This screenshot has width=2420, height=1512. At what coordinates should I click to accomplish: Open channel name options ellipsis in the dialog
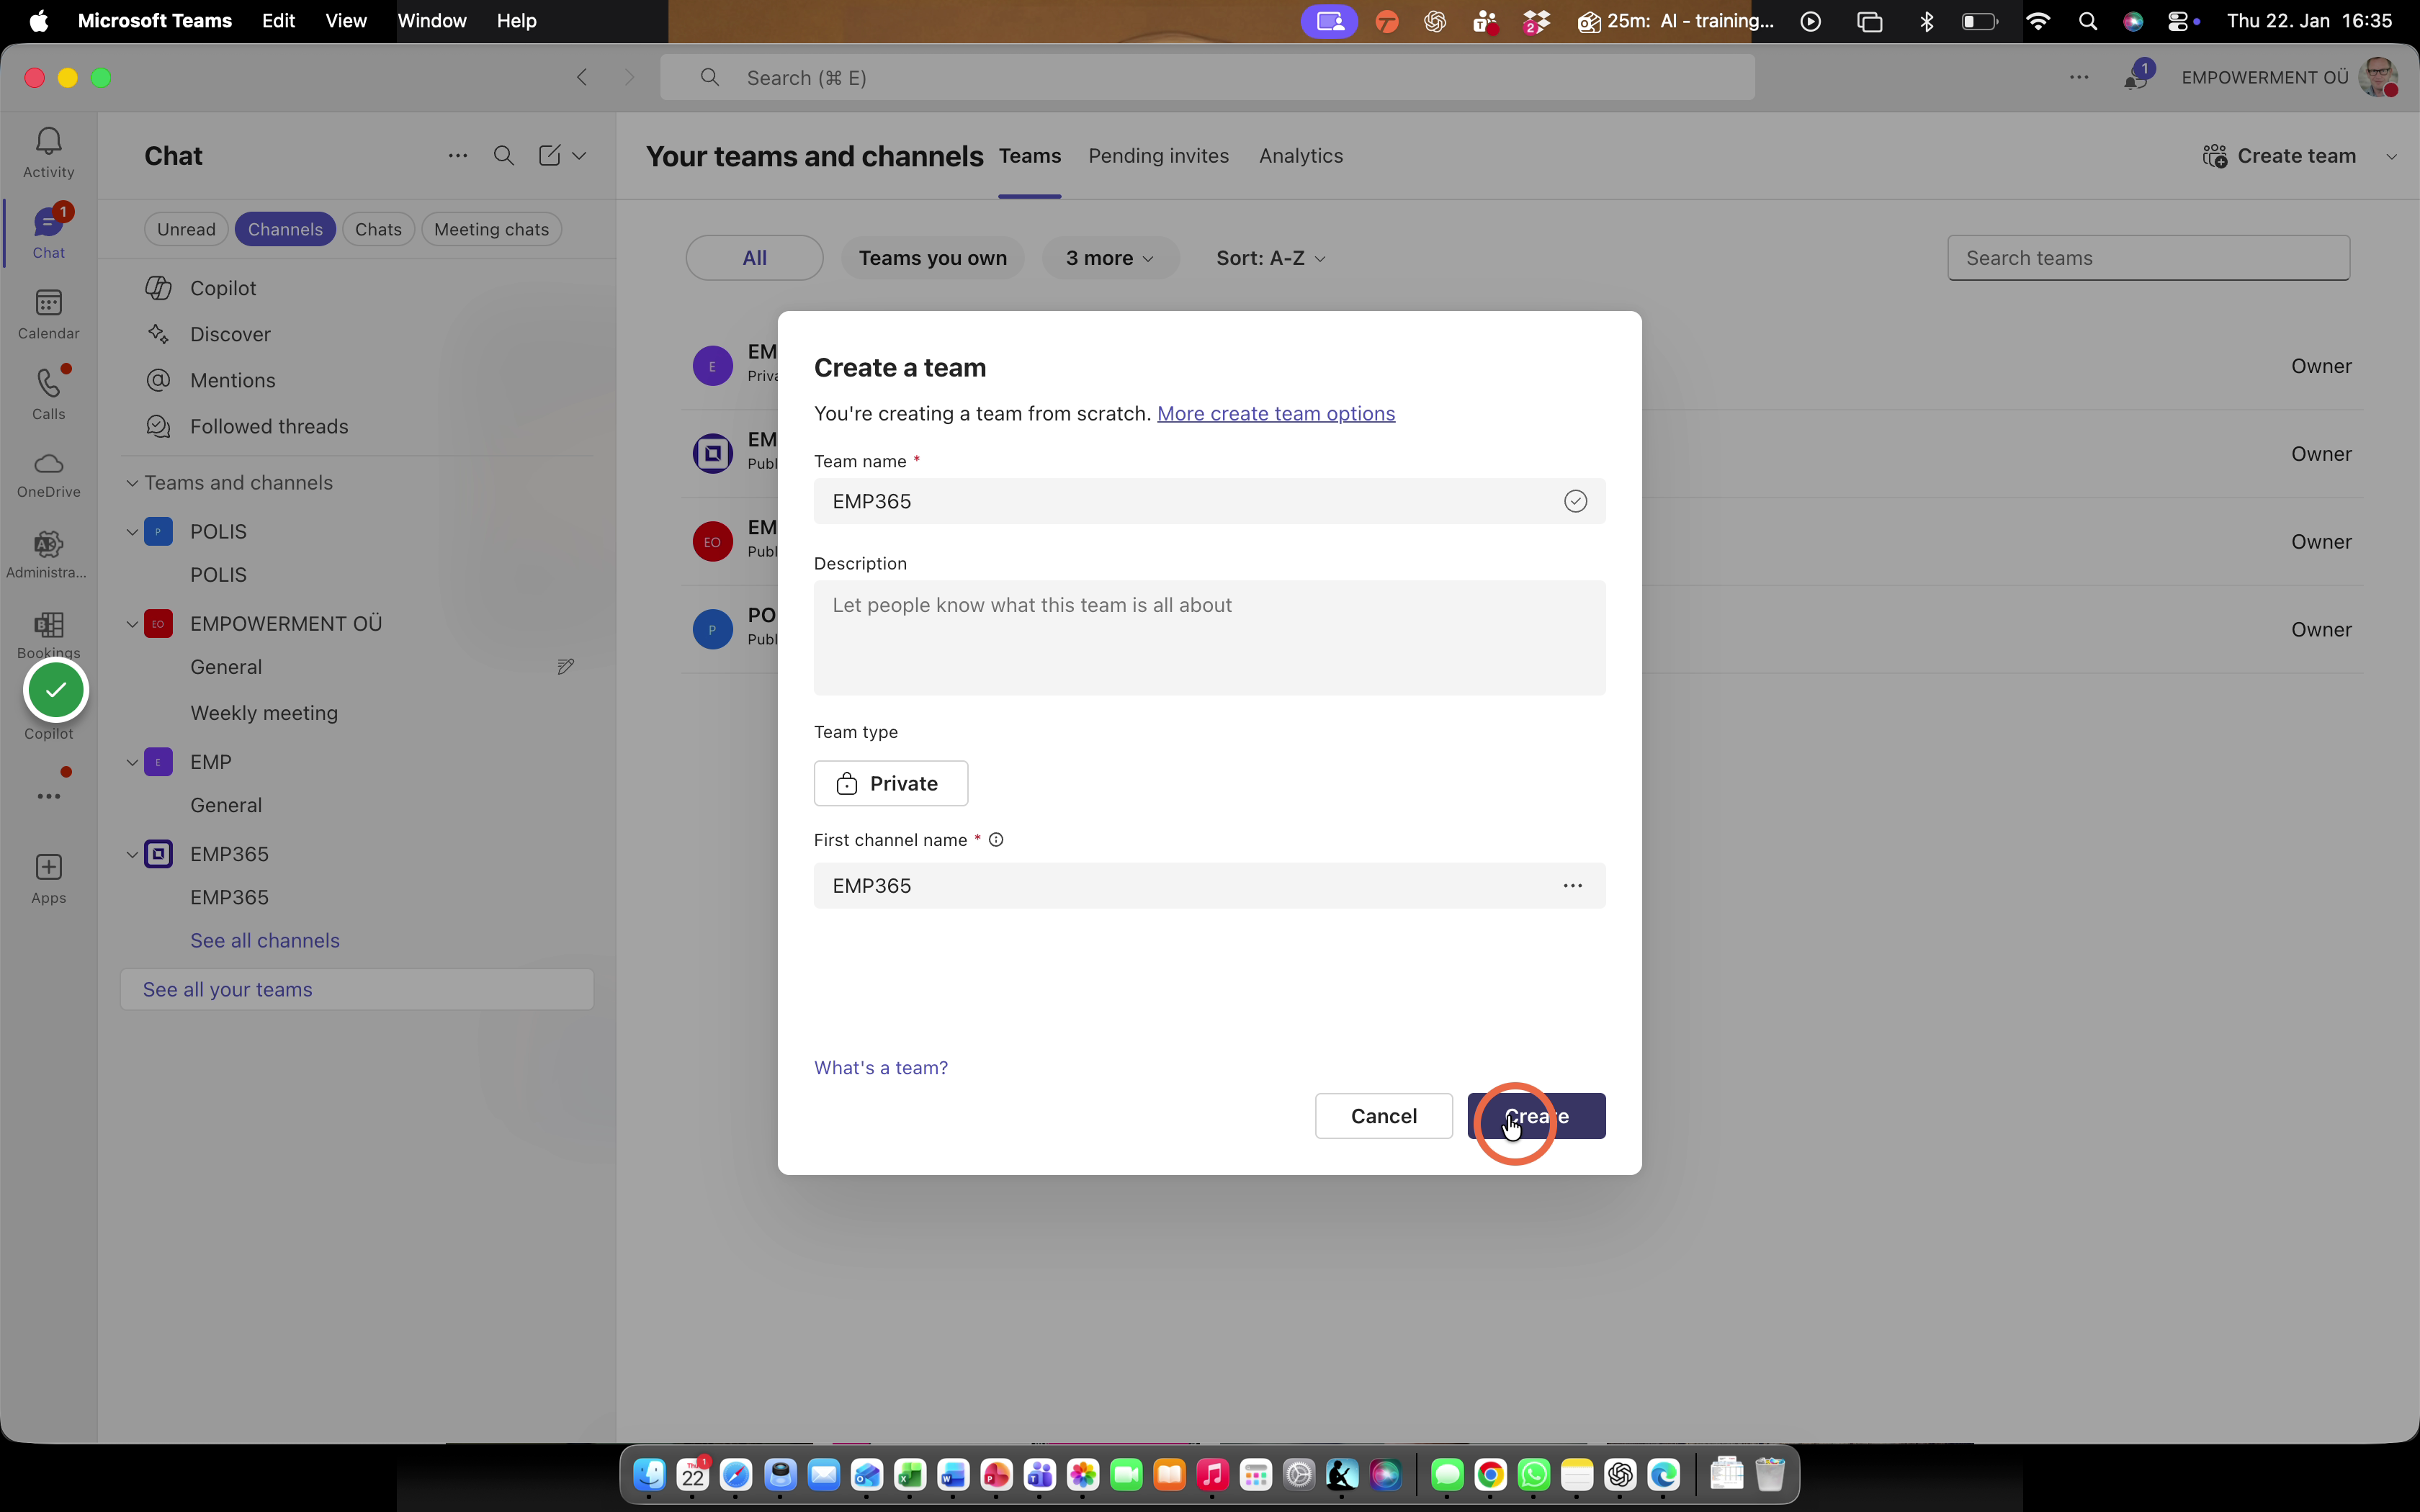(x=1572, y=886)
